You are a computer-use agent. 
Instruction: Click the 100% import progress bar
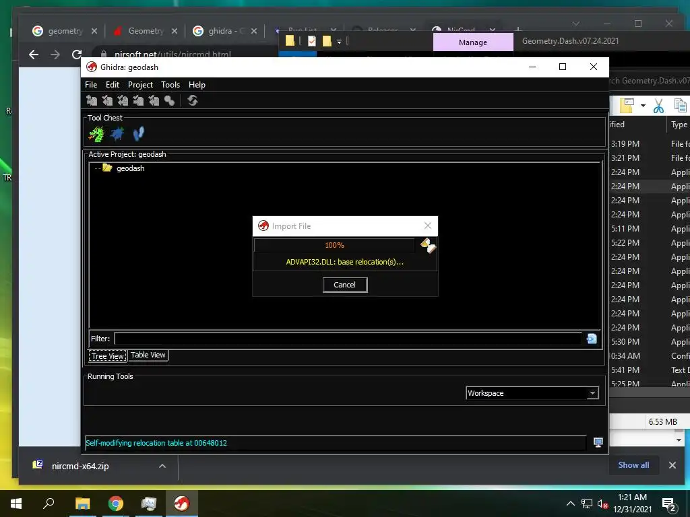(334, 245)
